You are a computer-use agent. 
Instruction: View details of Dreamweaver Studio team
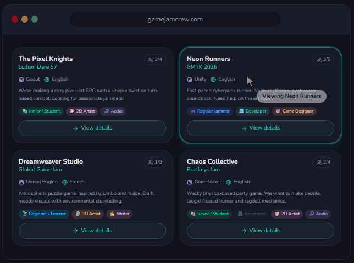pos(92,231)
